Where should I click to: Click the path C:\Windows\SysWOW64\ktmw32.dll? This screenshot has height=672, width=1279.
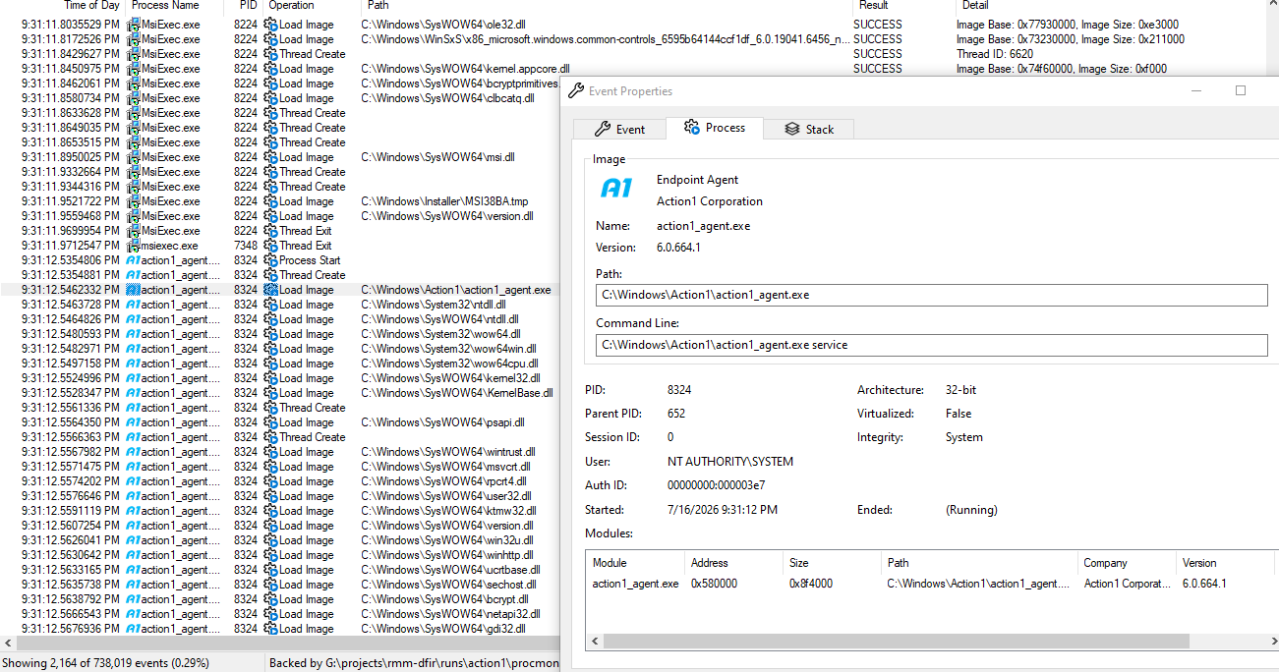pyautogui.click(x=448, y=511)
